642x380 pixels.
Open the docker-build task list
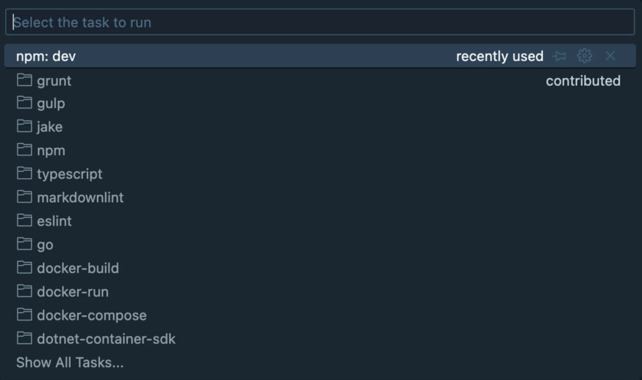[x=78, y=268]
